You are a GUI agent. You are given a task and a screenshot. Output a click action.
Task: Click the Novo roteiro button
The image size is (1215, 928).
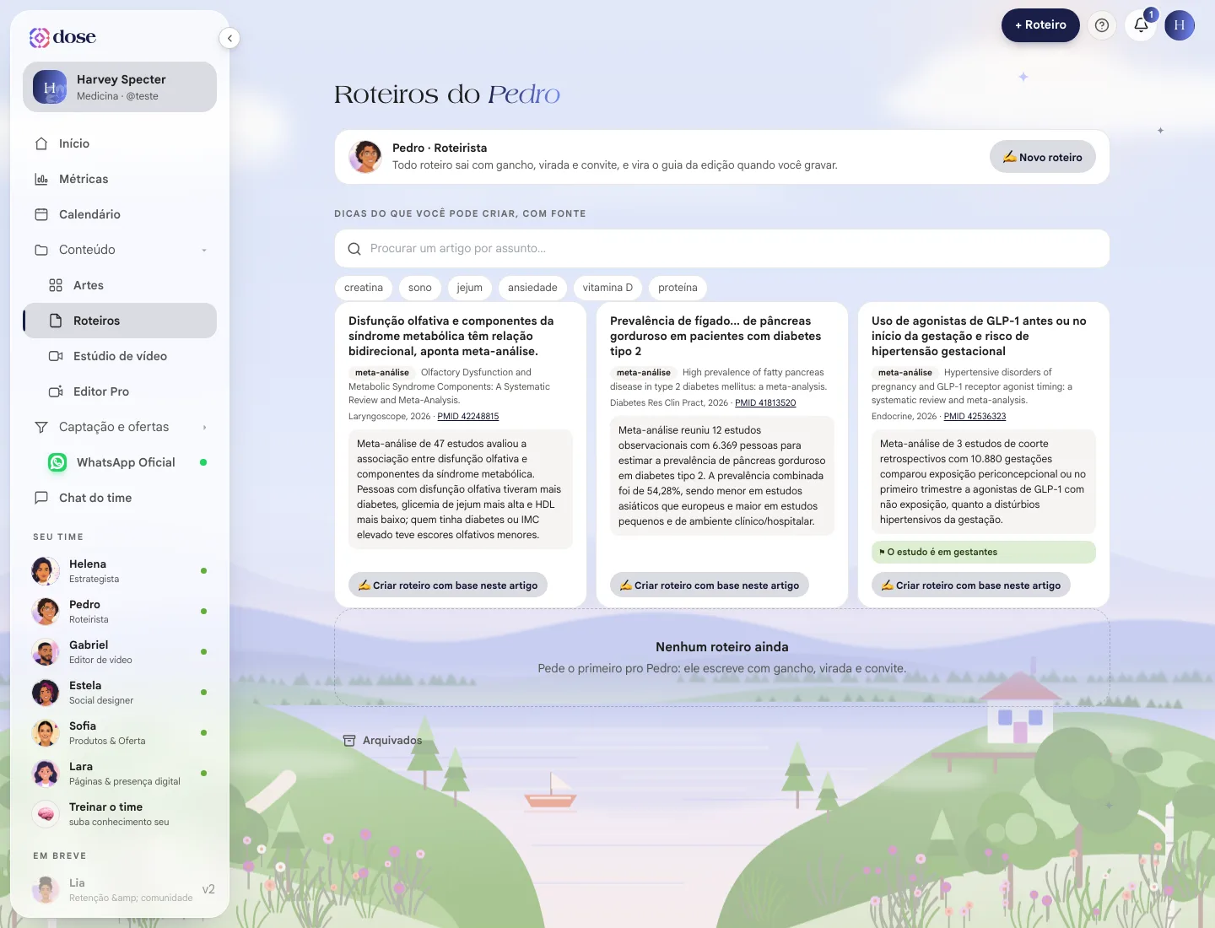coord(1043,157)
